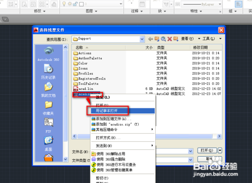Screen dimensions: 252x183
Task: Click the group icon above 组 panel
Action: click(238, 4)
